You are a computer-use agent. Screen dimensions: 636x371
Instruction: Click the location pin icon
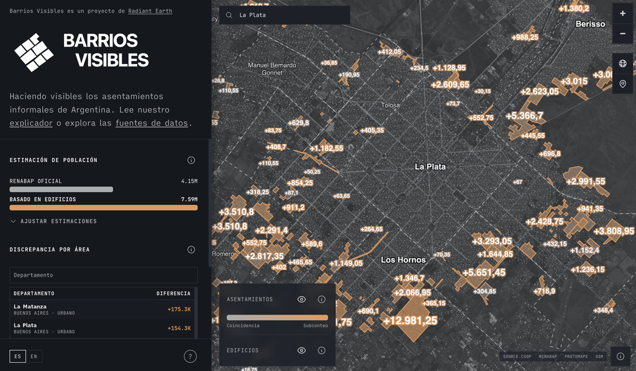pos(622,84)
